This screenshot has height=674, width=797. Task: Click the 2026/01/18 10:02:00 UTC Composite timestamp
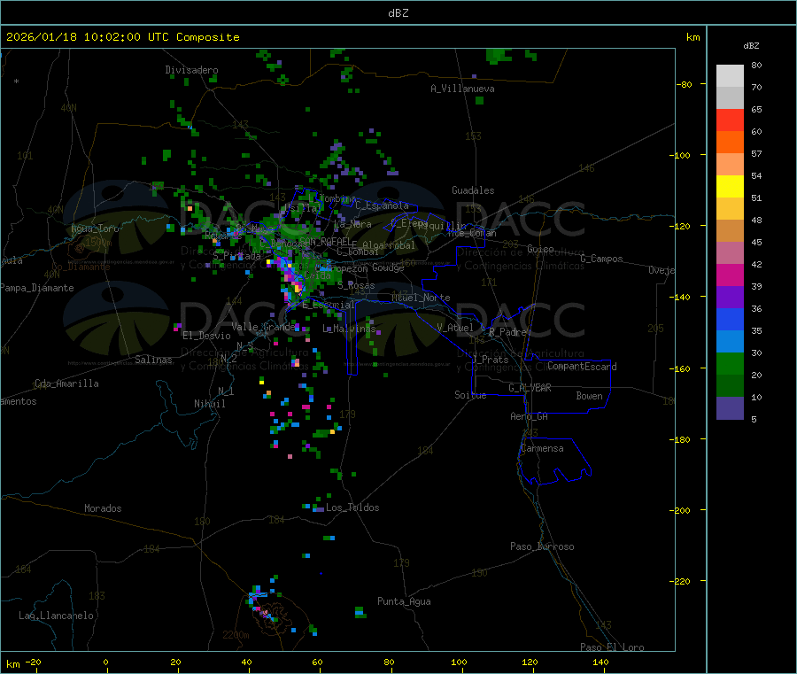[x=122, y=37]
